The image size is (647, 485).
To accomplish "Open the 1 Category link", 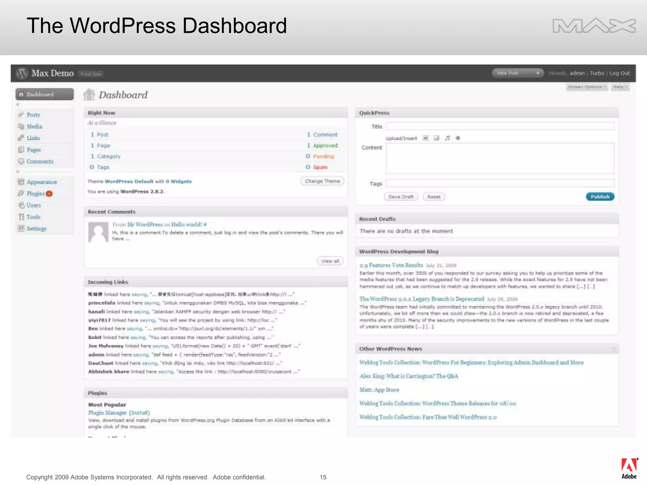I will (x=106, y=156).
